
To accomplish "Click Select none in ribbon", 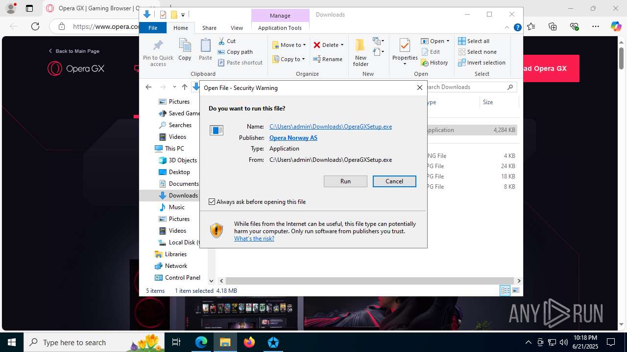I will 477,52.
